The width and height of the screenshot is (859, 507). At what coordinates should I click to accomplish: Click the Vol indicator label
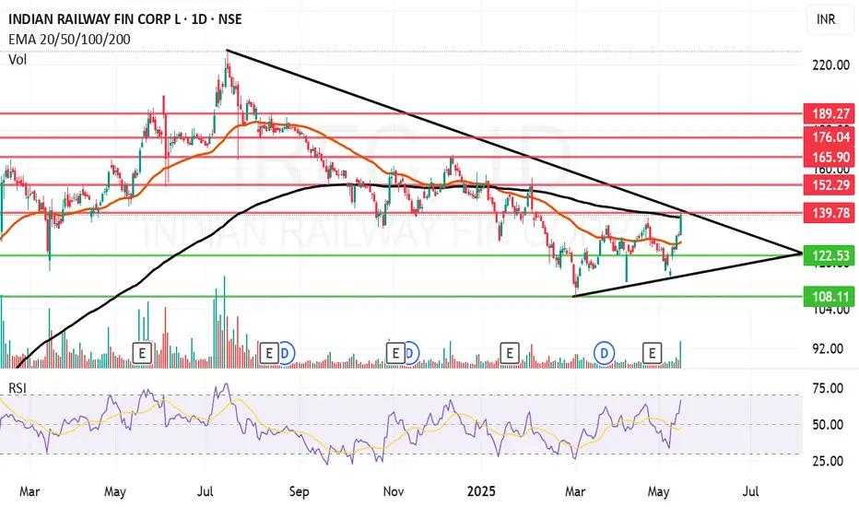[x=18, y=59]
